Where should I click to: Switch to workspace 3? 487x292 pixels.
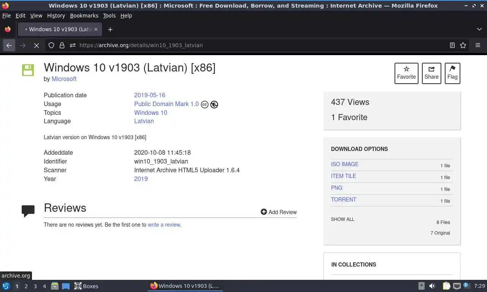tap(35, 286)
